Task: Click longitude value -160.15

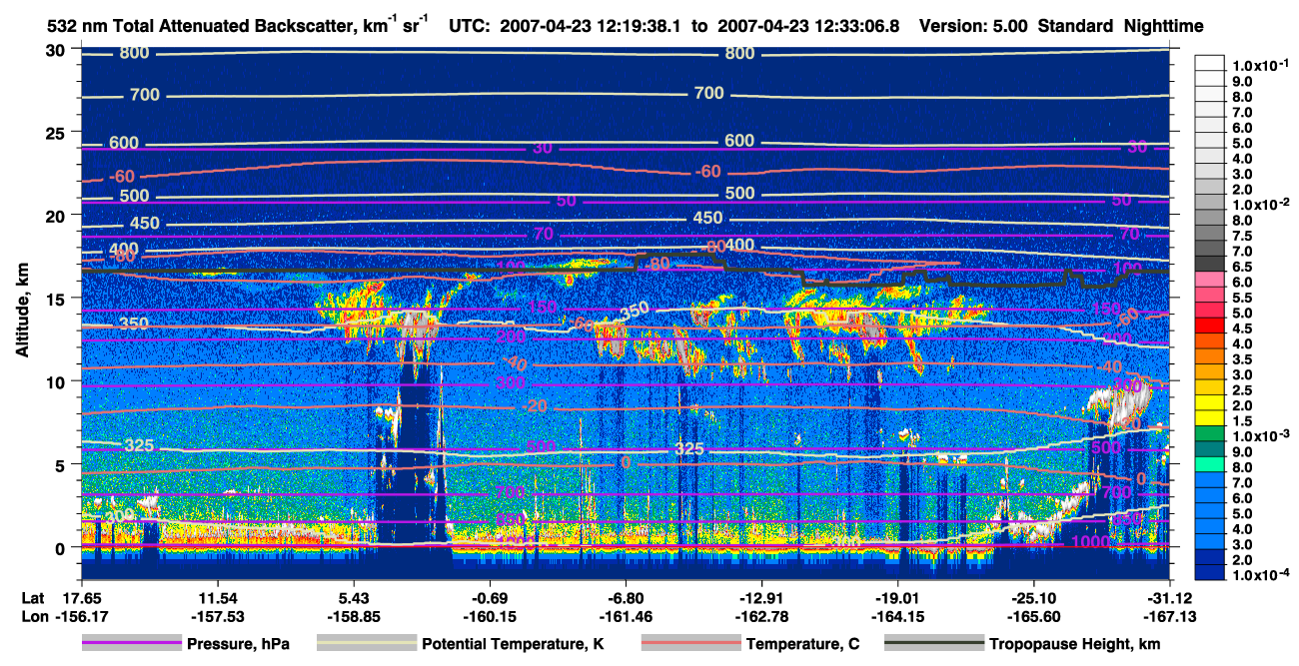Action: point(490,617)
